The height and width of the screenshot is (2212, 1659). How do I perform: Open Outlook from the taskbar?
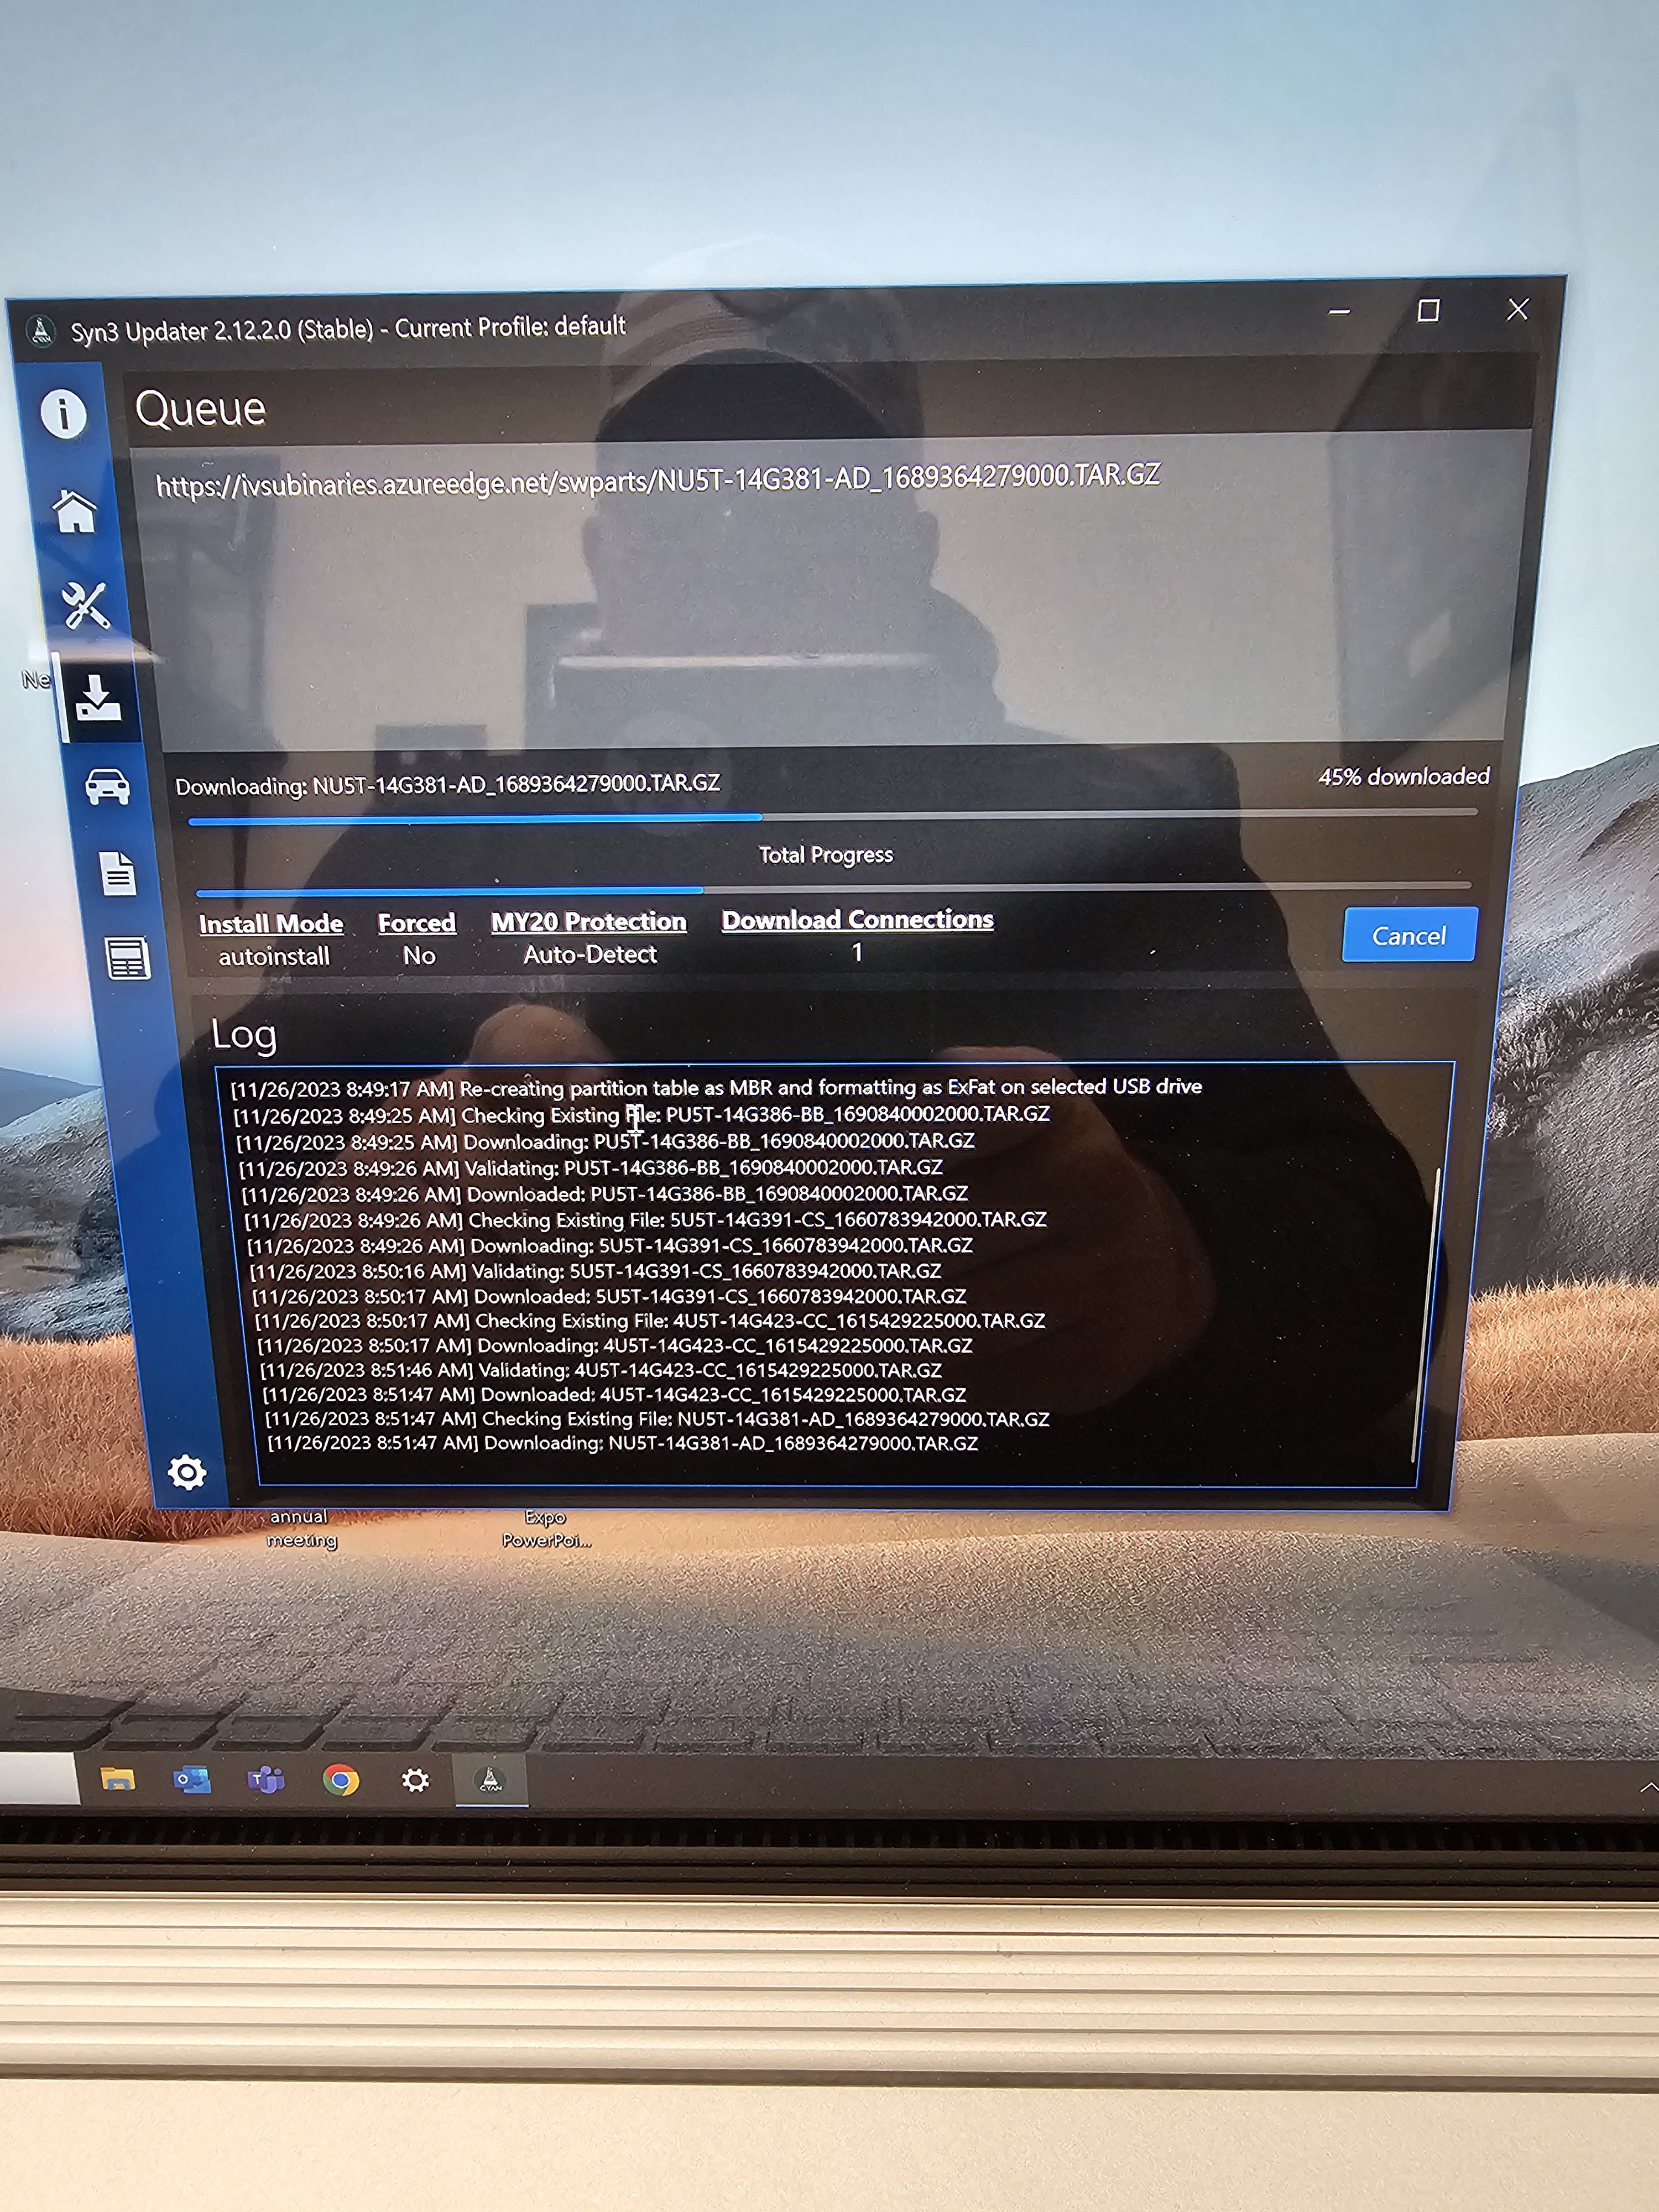click(191, 1780)
